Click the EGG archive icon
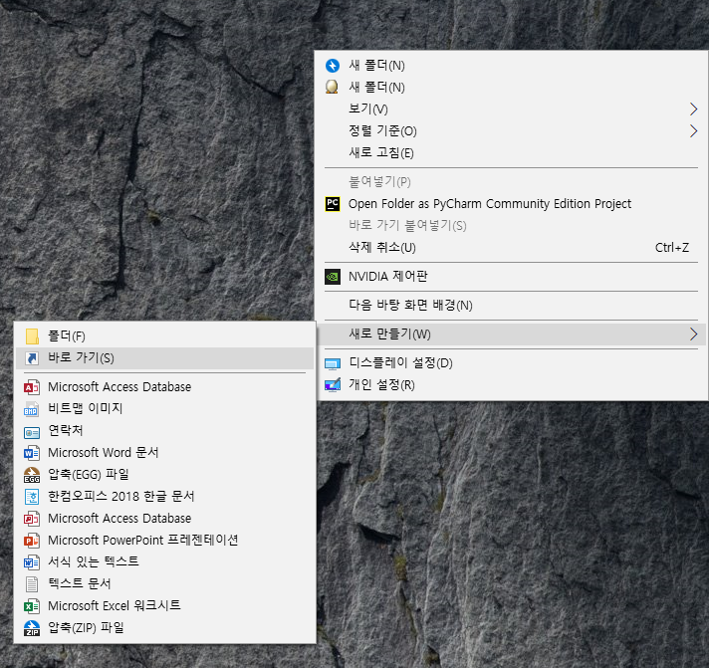 (32, 475)
